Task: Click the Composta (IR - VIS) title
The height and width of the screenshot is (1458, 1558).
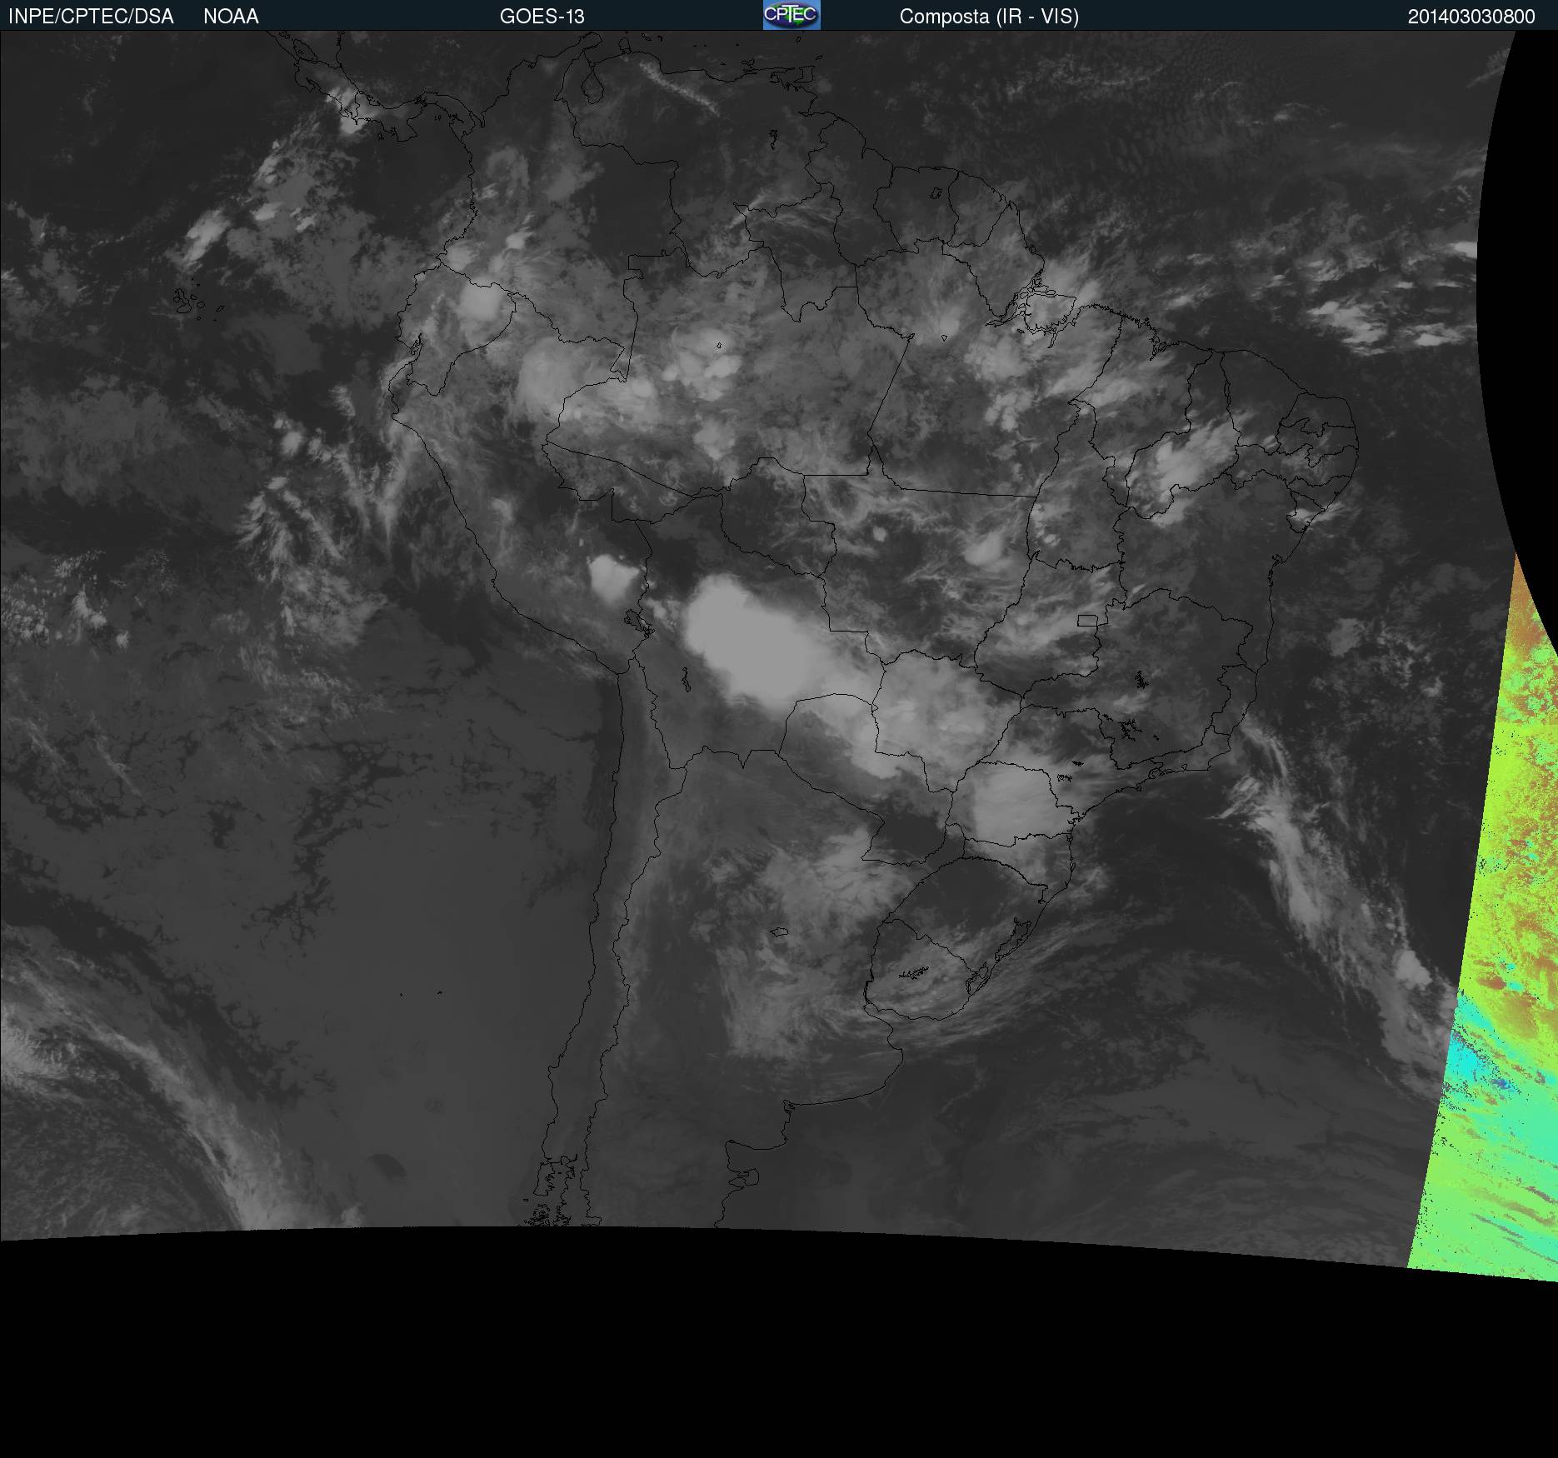Action: click(x=989, y=17)
